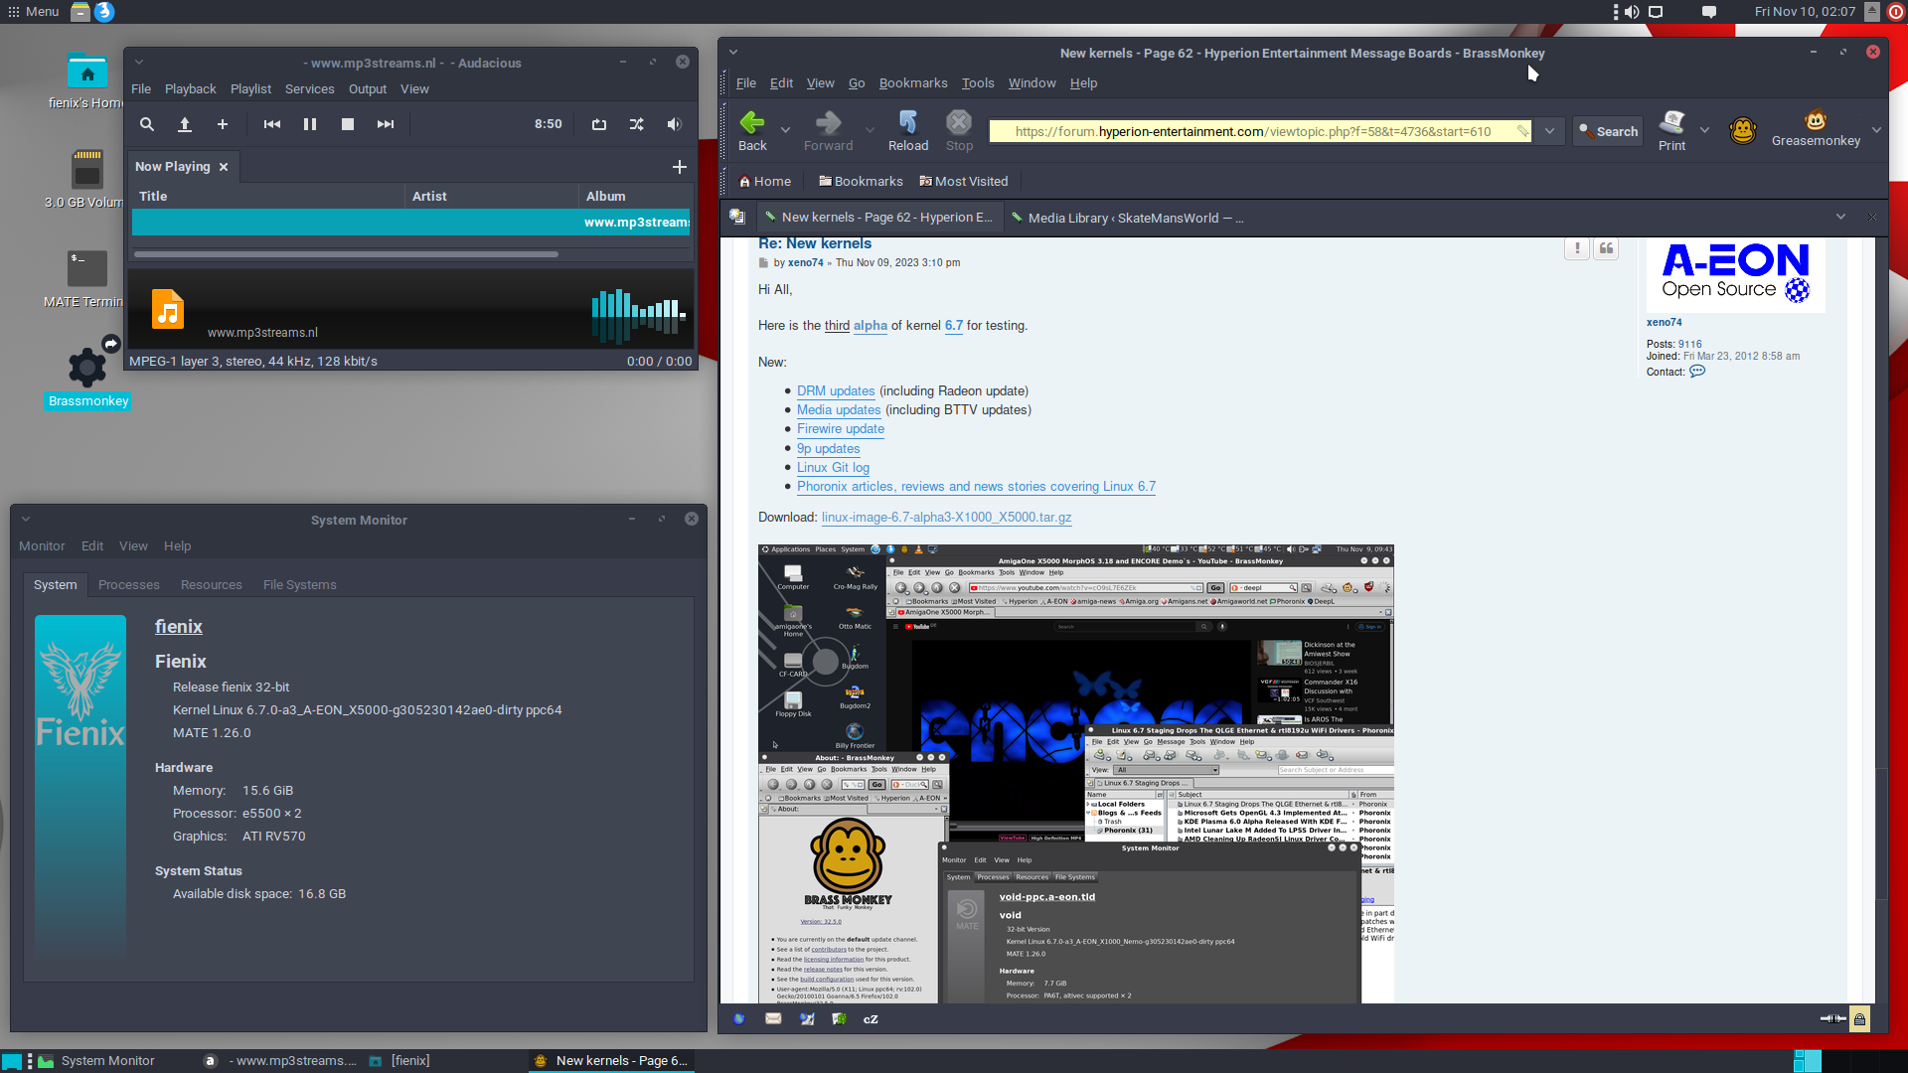Switch to the Processes tab
This screenshot has height=1073, width=1908.
tap(129, 585)
